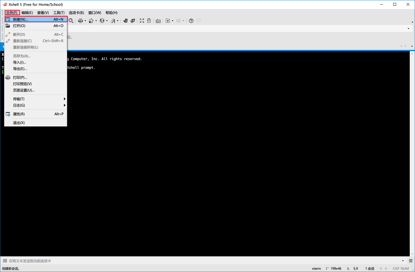Image resolution: width=415 pixels, height=272 pixels.
Task: Click the help question mark icon
Action: tap(191, 21)
